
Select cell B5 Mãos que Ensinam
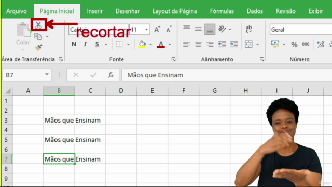pyautogui.click(x=59, y=140)
